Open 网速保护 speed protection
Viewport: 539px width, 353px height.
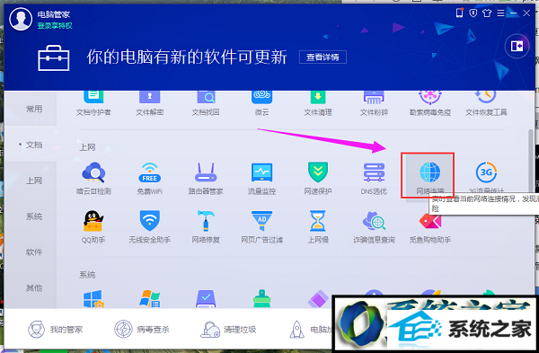pyautogui.click(x=318, y=179)
